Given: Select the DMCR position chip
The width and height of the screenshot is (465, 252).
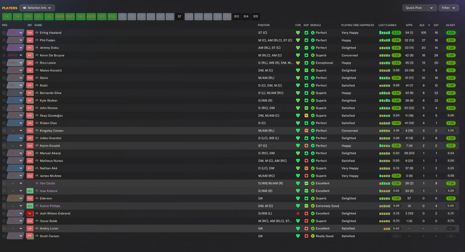Looking at the screenshot, I should pyautogui.click(x=60, y=16).
